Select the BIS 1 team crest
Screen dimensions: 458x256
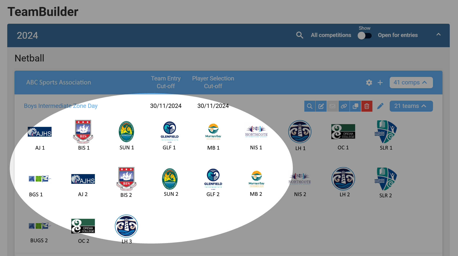click(x=83, y=132)
